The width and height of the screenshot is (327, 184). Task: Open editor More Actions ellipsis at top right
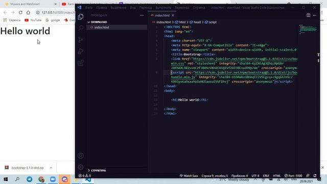point(315,15)
